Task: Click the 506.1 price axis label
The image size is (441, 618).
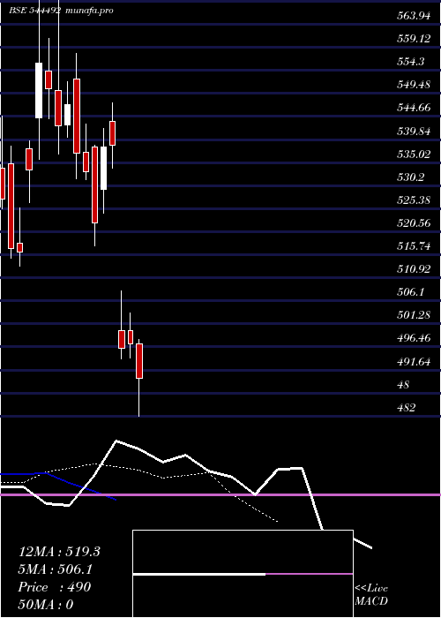Action: tap(411, 292)
